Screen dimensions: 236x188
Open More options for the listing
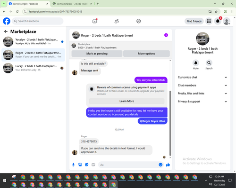point(146,54)
